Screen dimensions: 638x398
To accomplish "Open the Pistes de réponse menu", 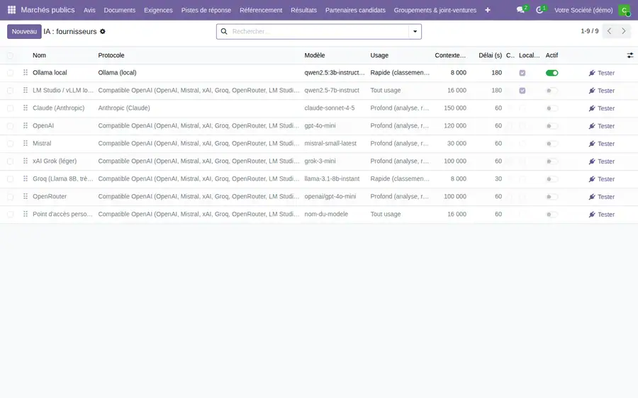I will click(206, 10).
